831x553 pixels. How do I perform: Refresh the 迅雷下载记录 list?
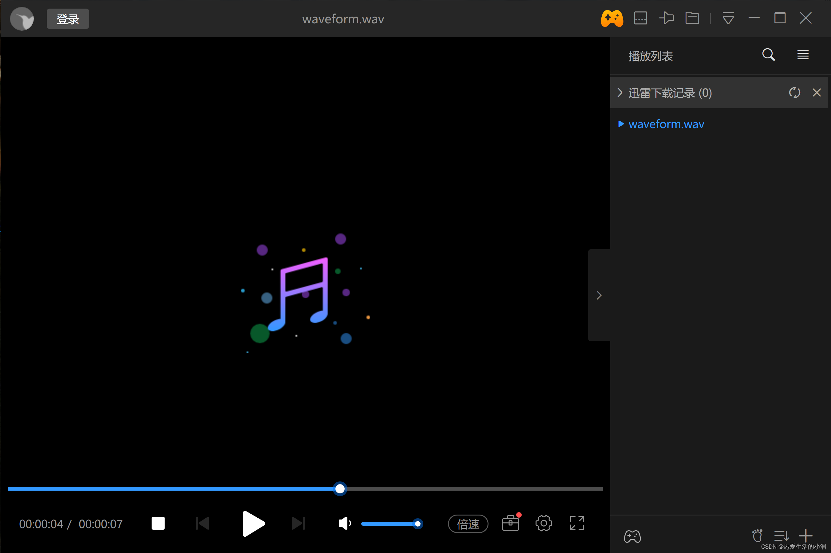(x=795, y=93)
